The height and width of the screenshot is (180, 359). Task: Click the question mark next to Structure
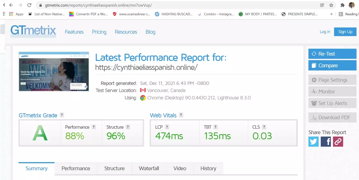pyautogui.click(x=128, y=127)
